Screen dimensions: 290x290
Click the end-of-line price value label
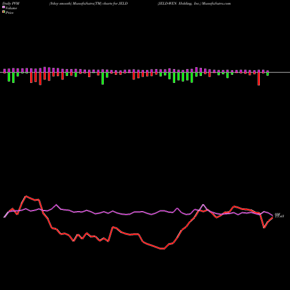point(280,216)
